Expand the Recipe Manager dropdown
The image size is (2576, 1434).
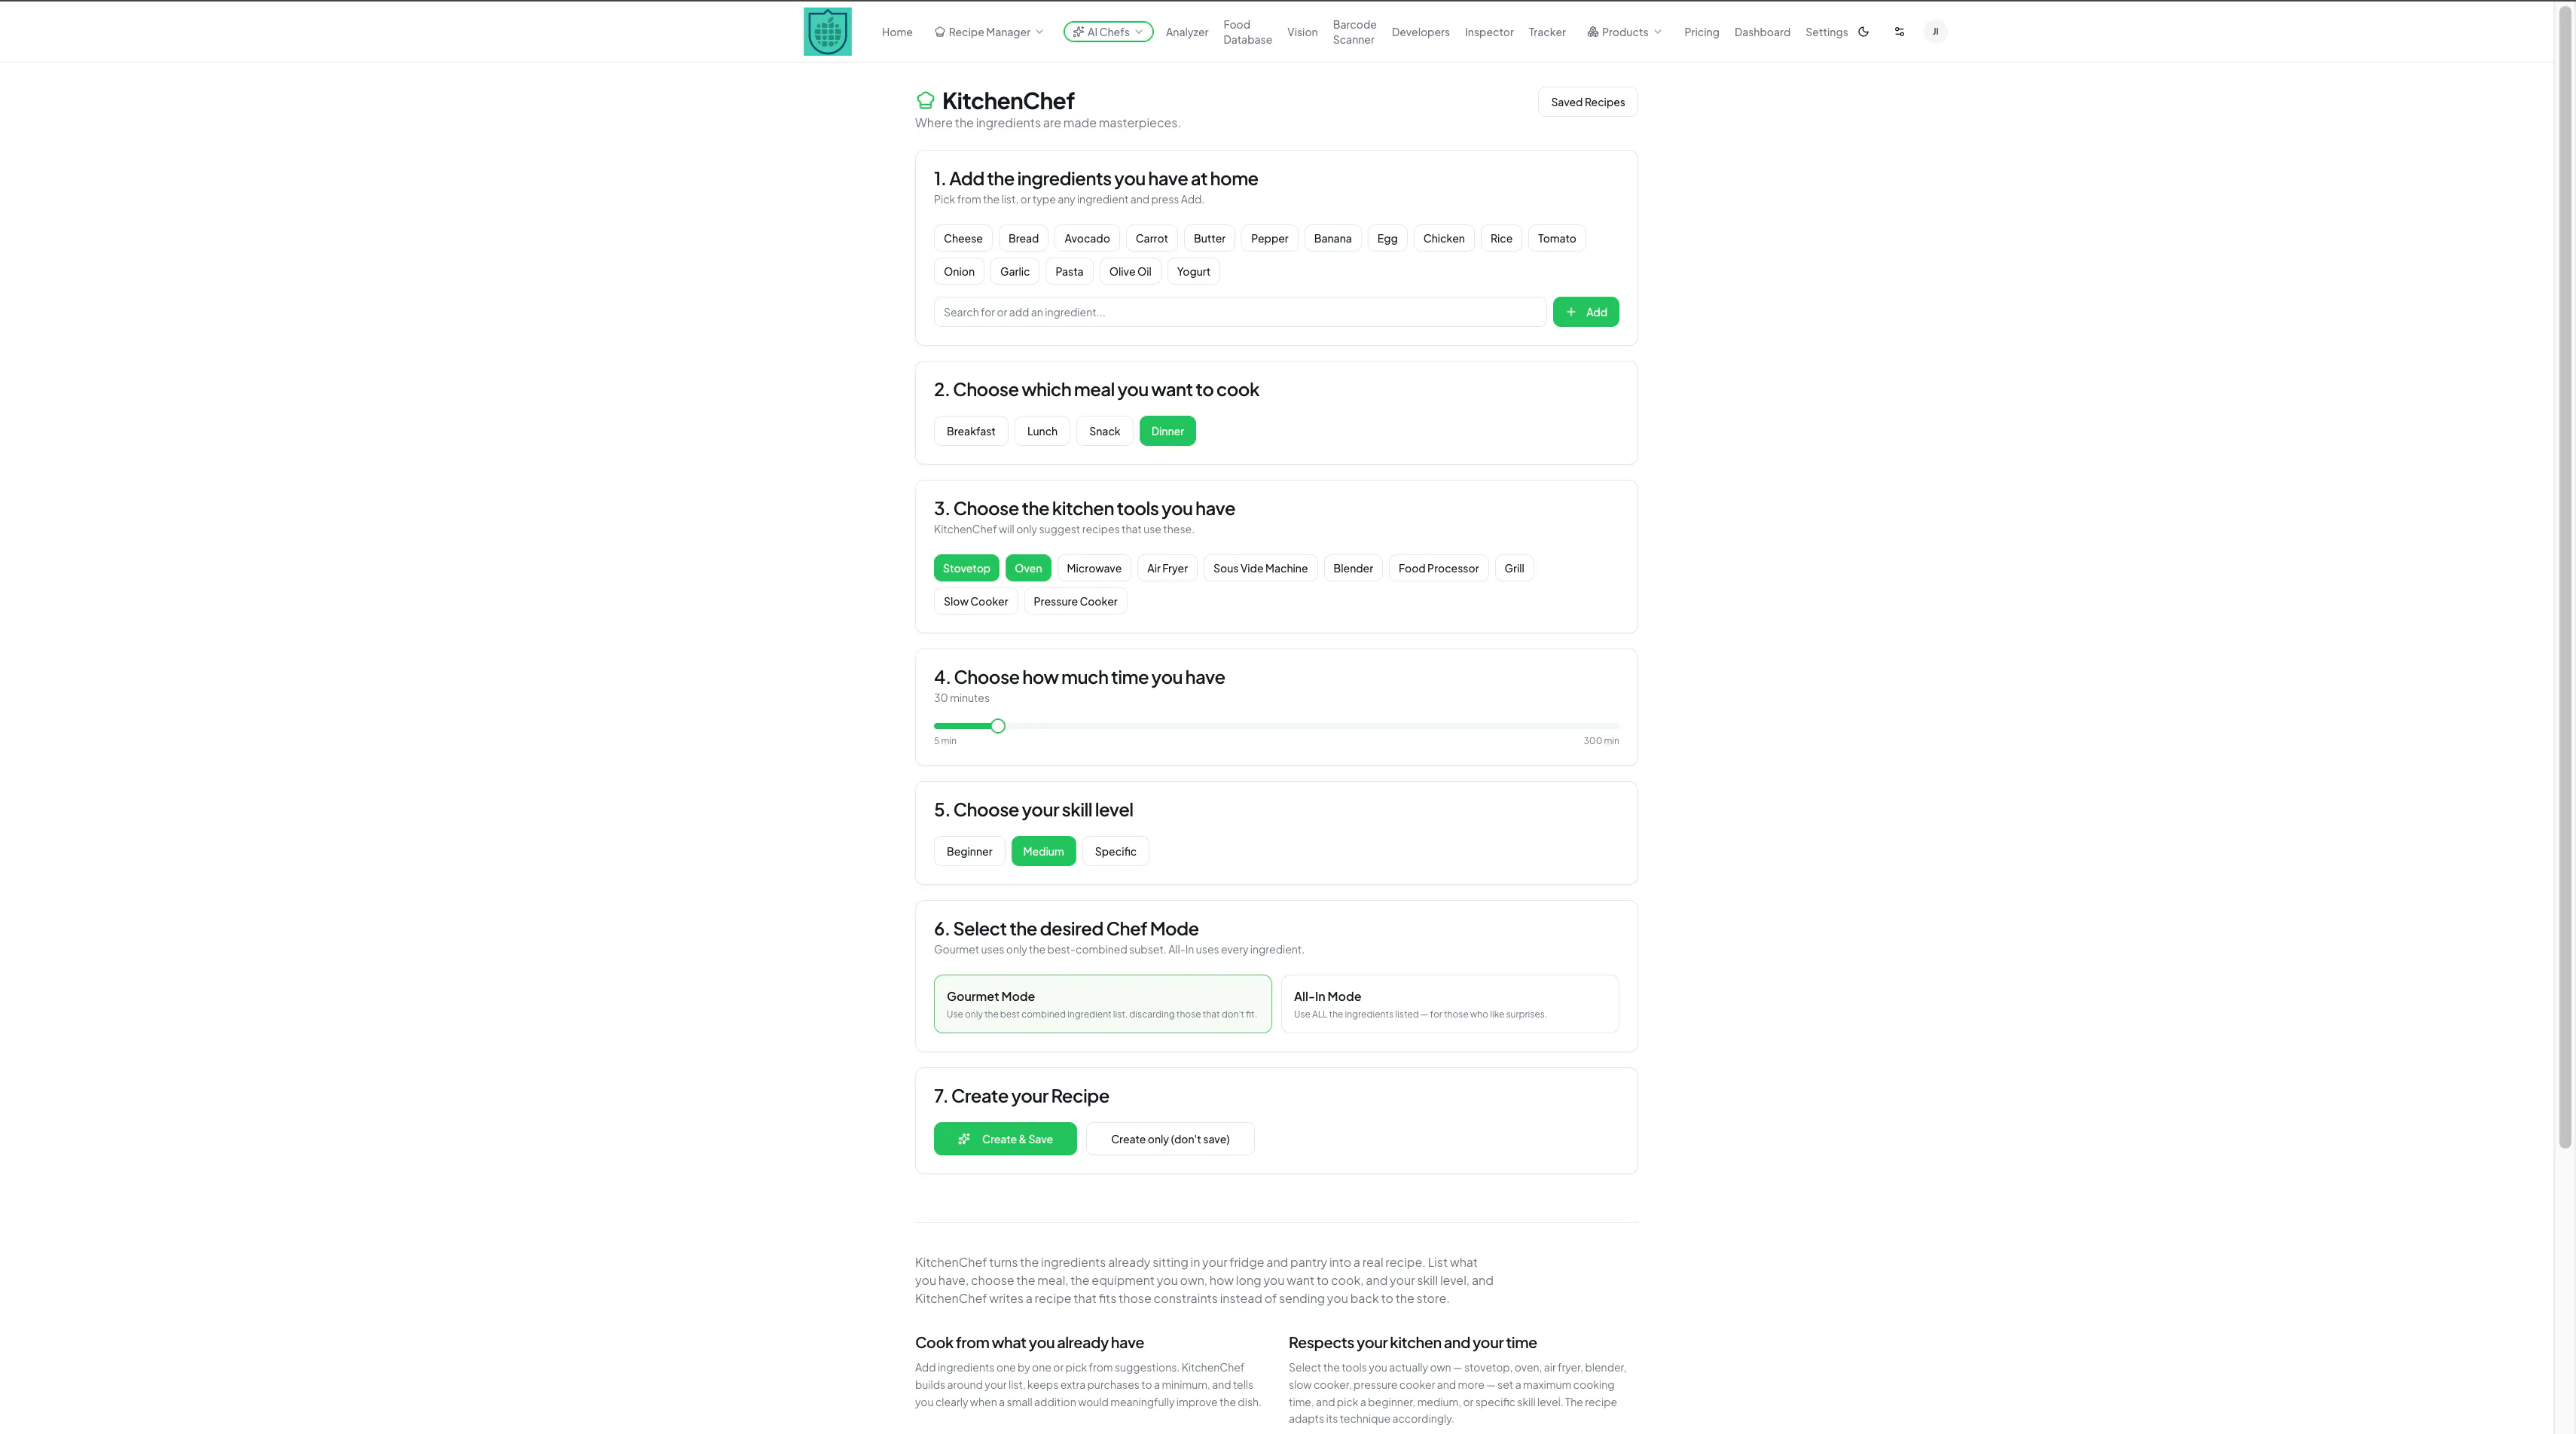pyautogui.click(x=988, y=32)
